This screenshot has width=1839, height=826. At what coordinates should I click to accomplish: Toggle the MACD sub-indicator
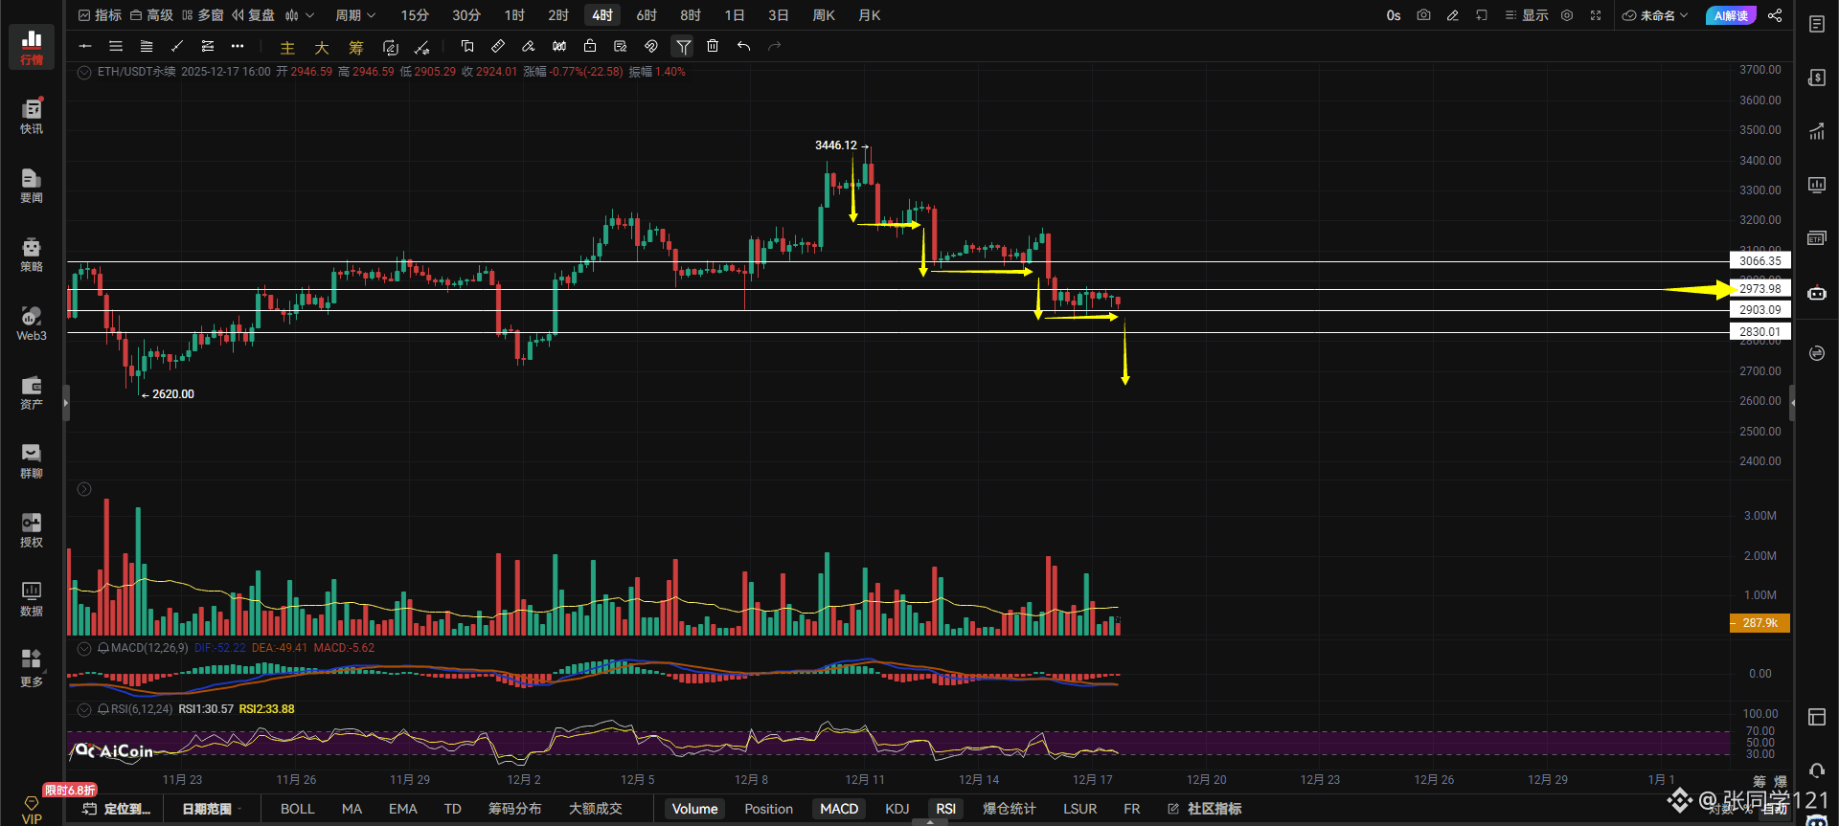click(x=839, y=809)
